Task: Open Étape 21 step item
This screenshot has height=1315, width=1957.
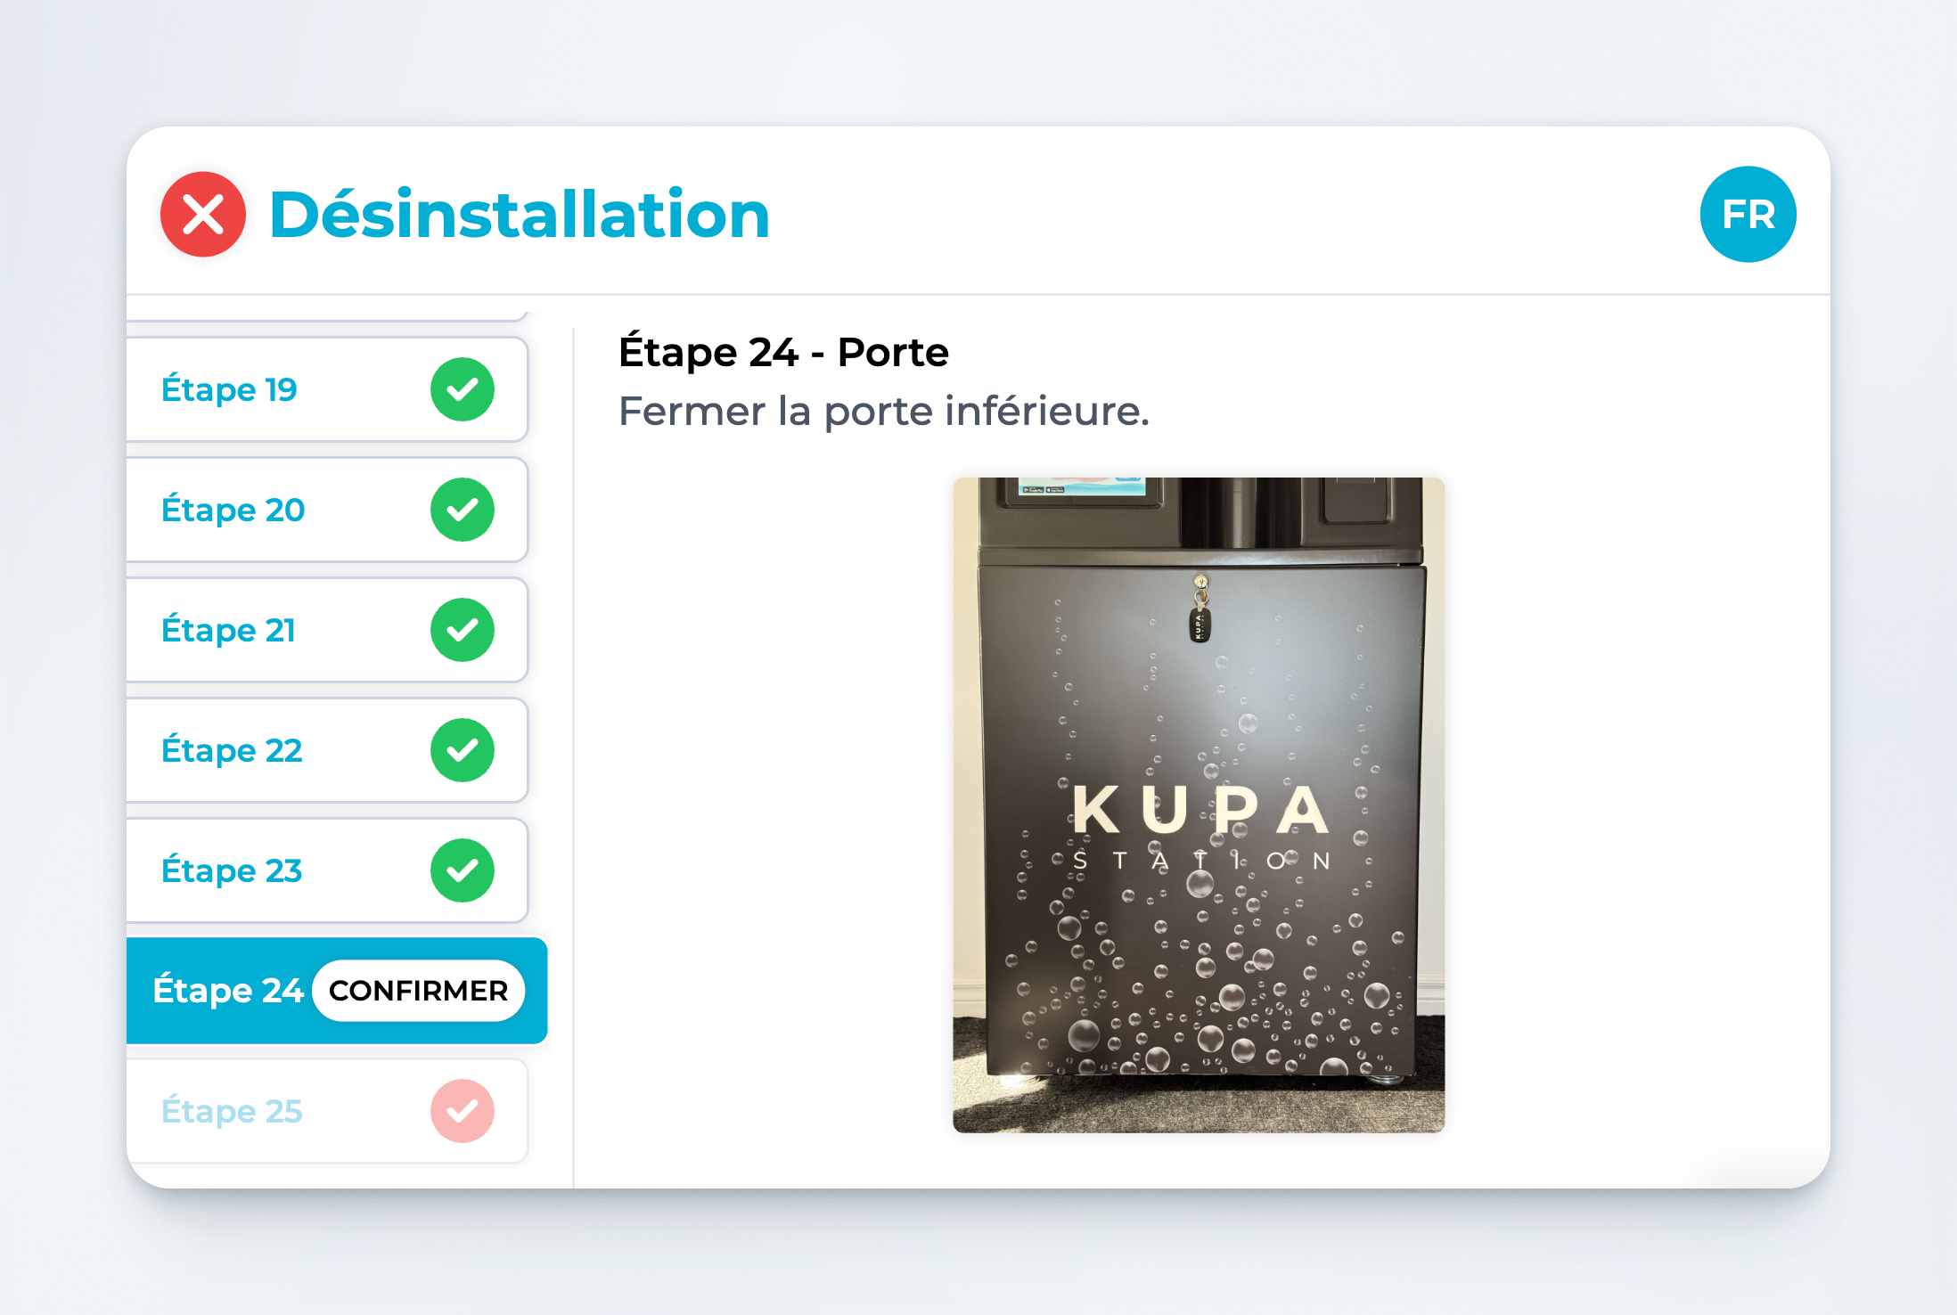Action: [229, 630]
